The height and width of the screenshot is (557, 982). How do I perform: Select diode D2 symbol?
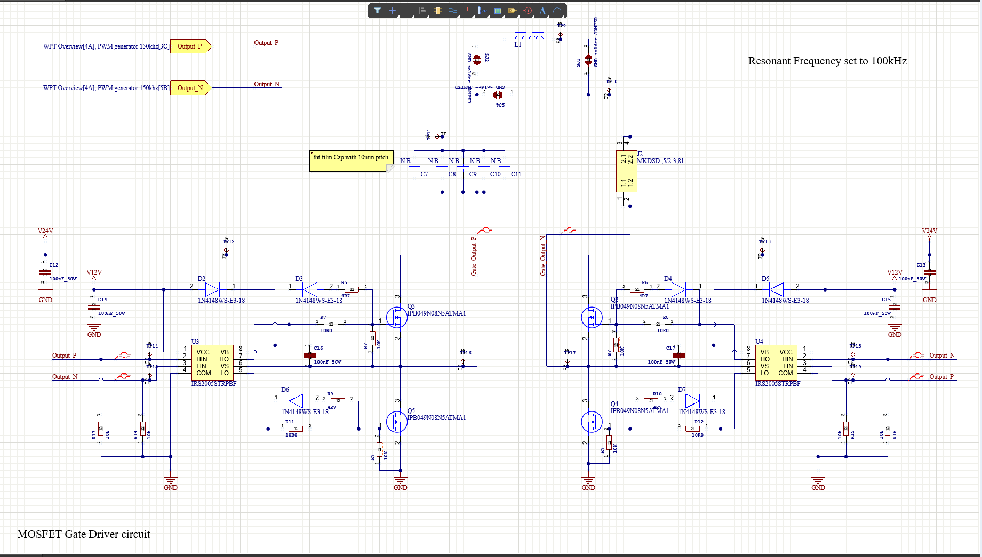point(212,289)
